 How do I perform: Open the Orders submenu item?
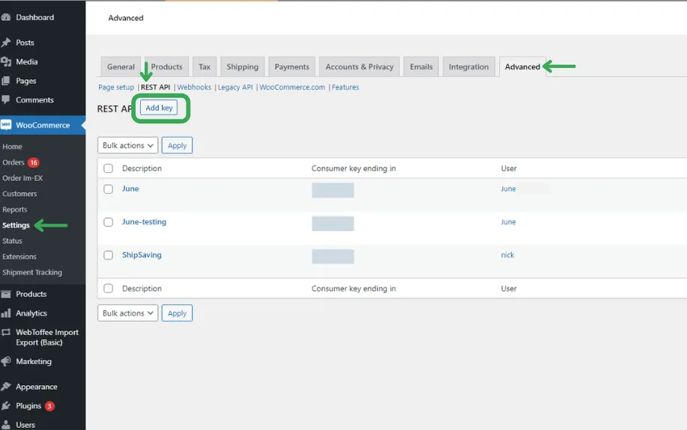coord(13,162)
